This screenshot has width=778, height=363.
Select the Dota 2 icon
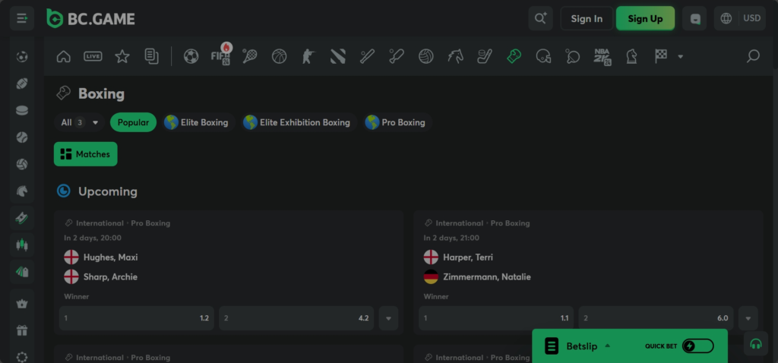pos(338,56)
